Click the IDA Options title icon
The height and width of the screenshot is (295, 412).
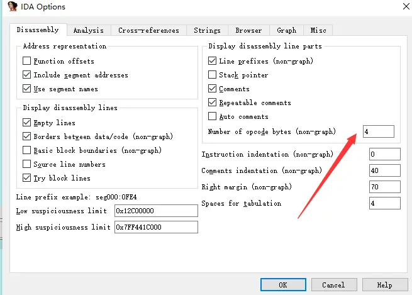(13, 6)
